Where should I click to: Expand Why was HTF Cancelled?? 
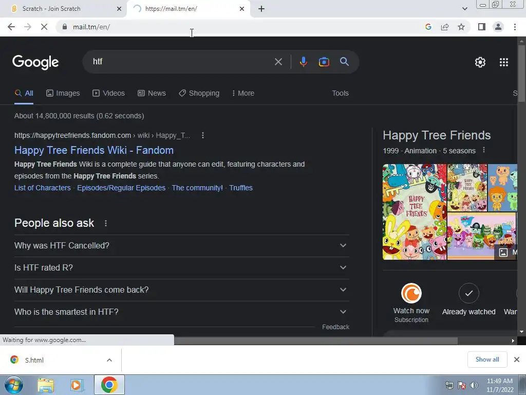tap(181, 245)
